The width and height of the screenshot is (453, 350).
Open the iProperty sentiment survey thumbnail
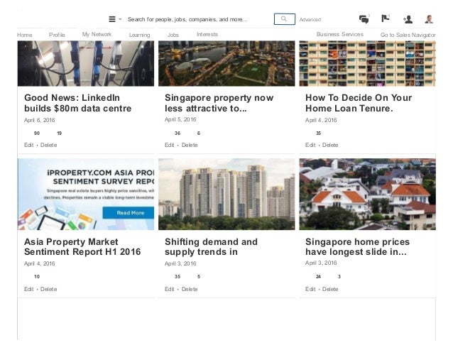click(86, 194)
